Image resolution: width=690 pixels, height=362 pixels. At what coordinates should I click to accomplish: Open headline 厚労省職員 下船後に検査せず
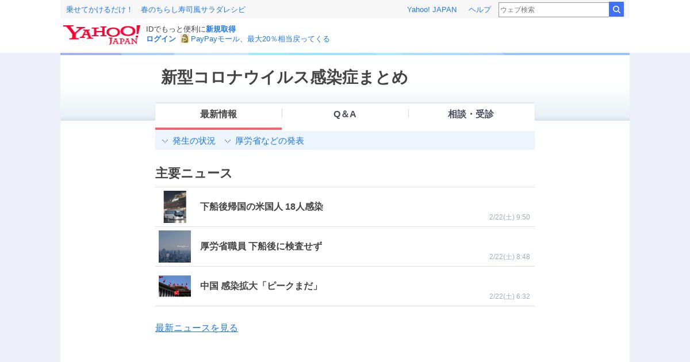pyautogui.click(x=261, y=247)
